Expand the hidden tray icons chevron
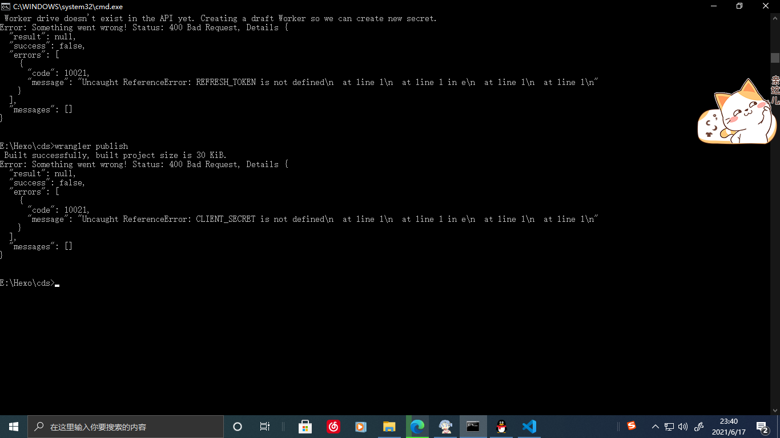This screenshot has width=780, height=438. point(656,426)
